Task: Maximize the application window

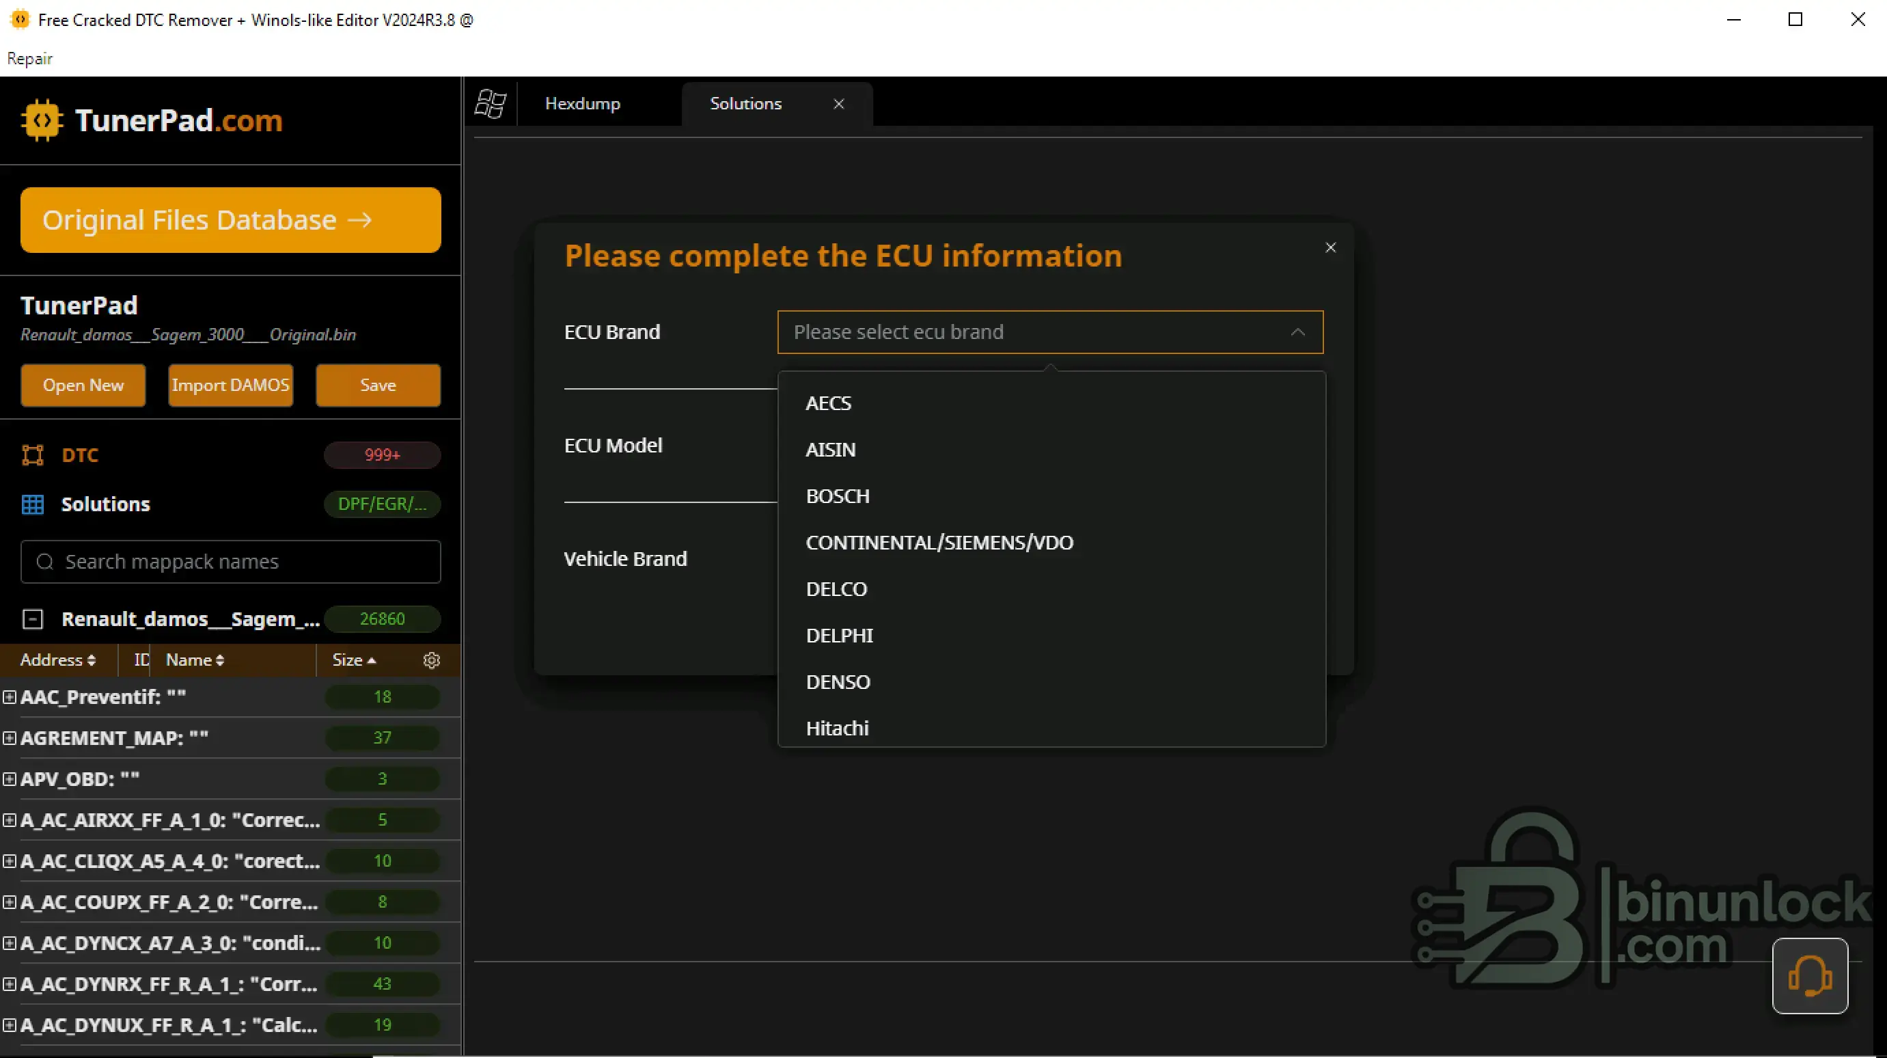Action: tap(1795, 20)
